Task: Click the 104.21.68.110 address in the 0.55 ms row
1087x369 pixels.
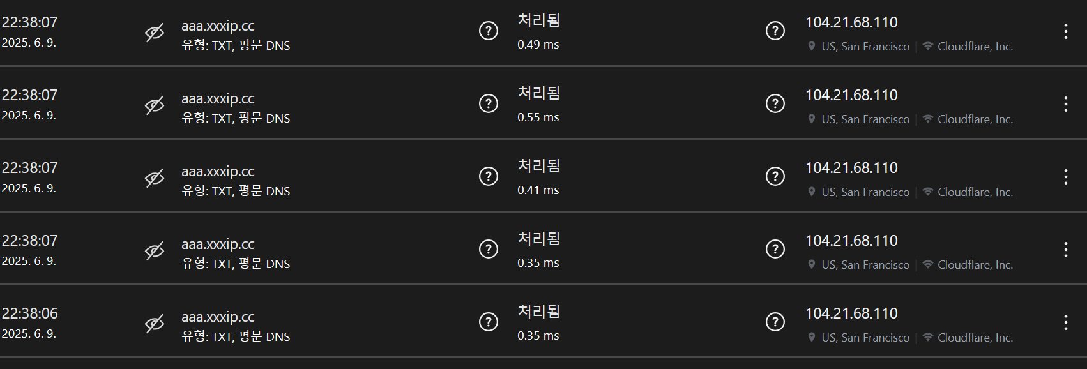Action: click(851, 95)
